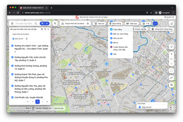Screen dimensions: 183x122
Task: Click the magnifier search icon
Action: [x=36, y=23]
